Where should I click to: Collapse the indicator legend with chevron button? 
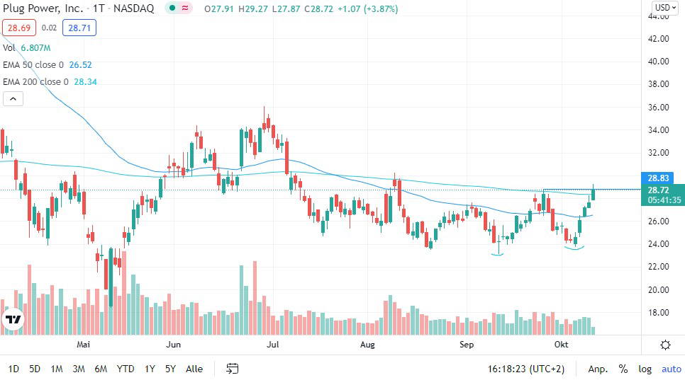[x=13, y=99]
